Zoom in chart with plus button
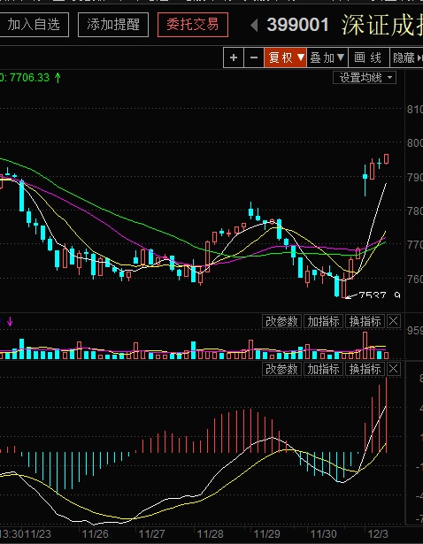 coord(234,57)
